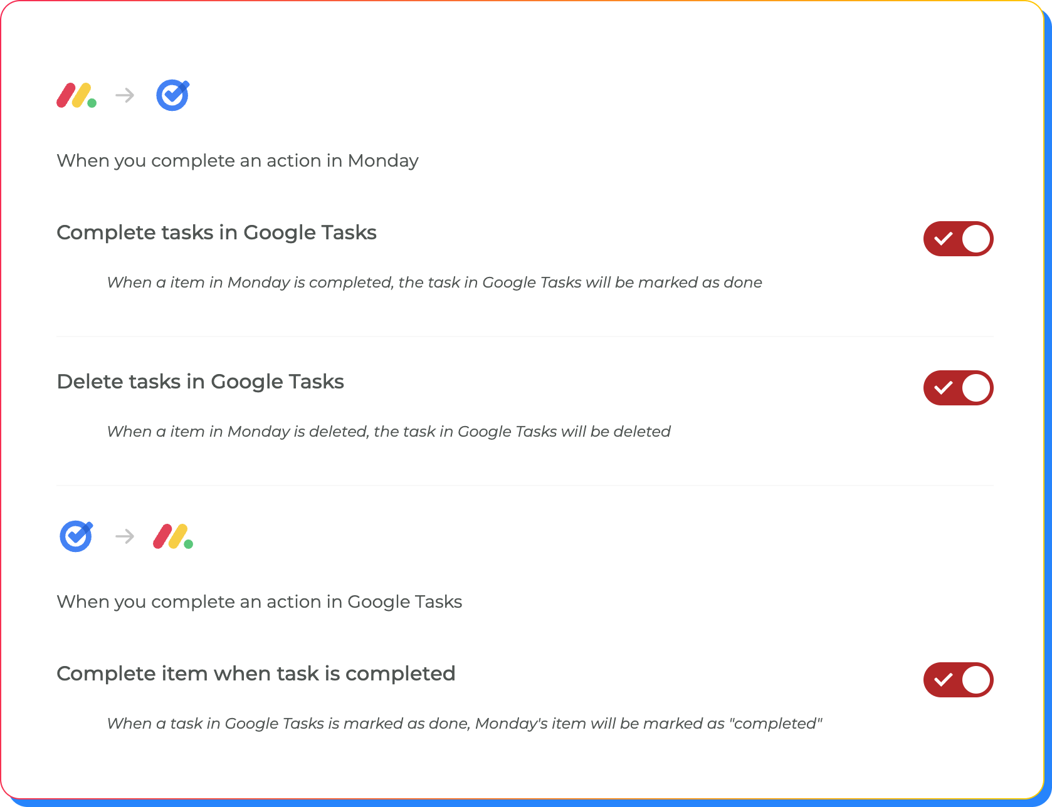Select the Delete tasks in Google Tasks heading
The image size is (1052, 807).
(200, 382)
